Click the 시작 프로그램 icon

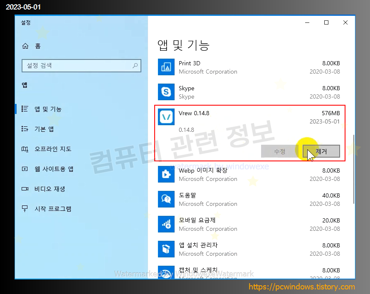coord(25,209)
